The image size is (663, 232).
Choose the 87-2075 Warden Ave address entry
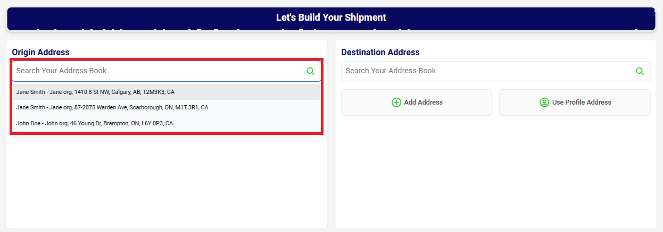(167, 108)
